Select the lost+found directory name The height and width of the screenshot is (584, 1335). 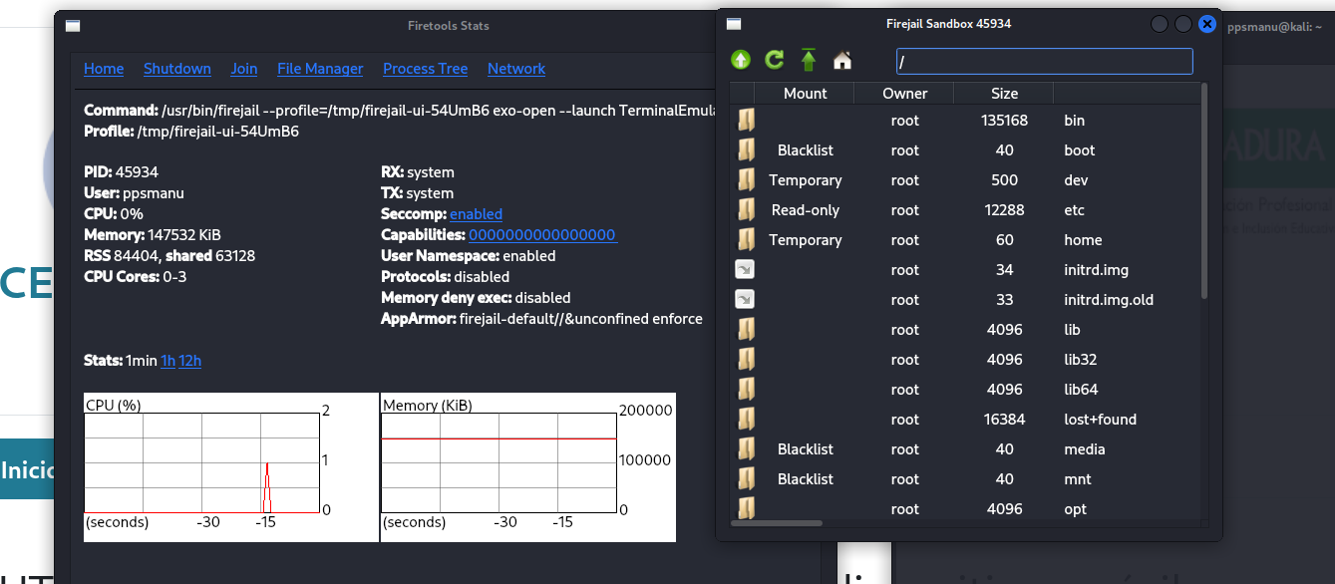tap(1100, 420)
